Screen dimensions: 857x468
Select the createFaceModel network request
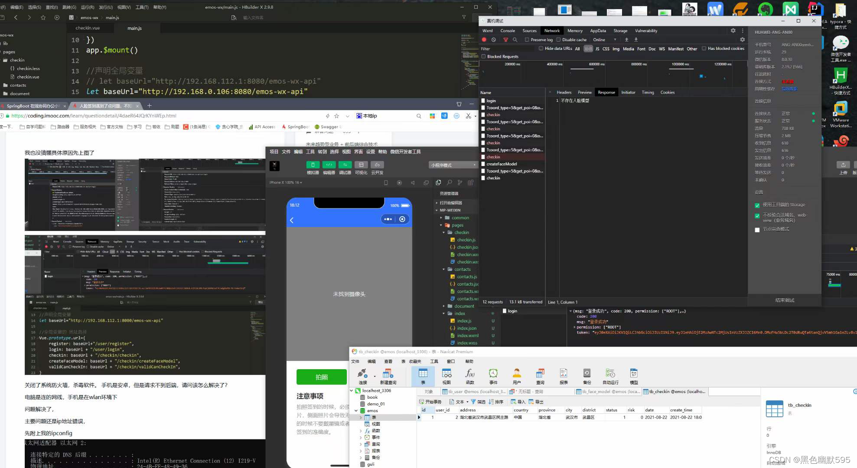[502, 164]
